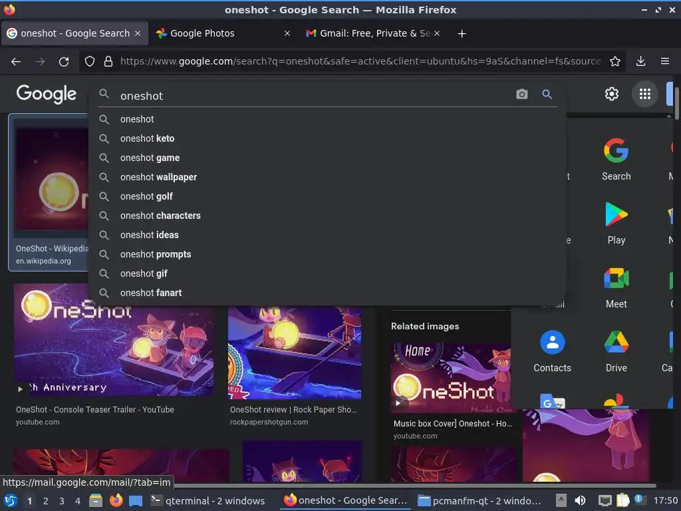Select the plain "oneshot" first suggestion
The height and width of the screenshot is (511, 681).
point(327,119)
